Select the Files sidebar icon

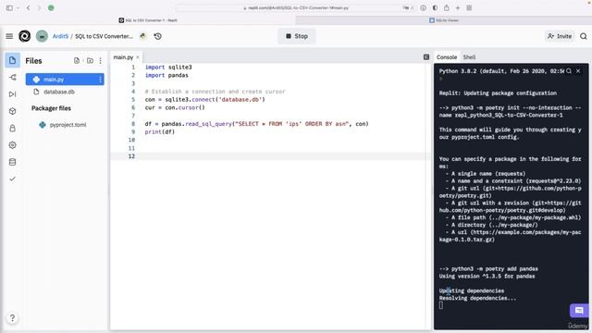click(12, 60)
